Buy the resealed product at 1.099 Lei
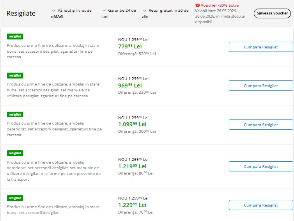The height and width of the screenshot is (221, 294). (x=261, y=125)
